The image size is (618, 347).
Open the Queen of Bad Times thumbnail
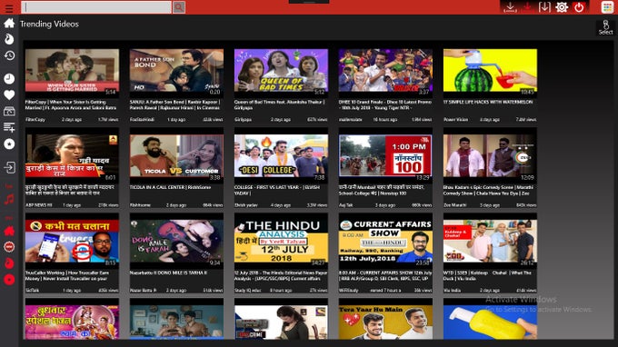tap(281, 71)
